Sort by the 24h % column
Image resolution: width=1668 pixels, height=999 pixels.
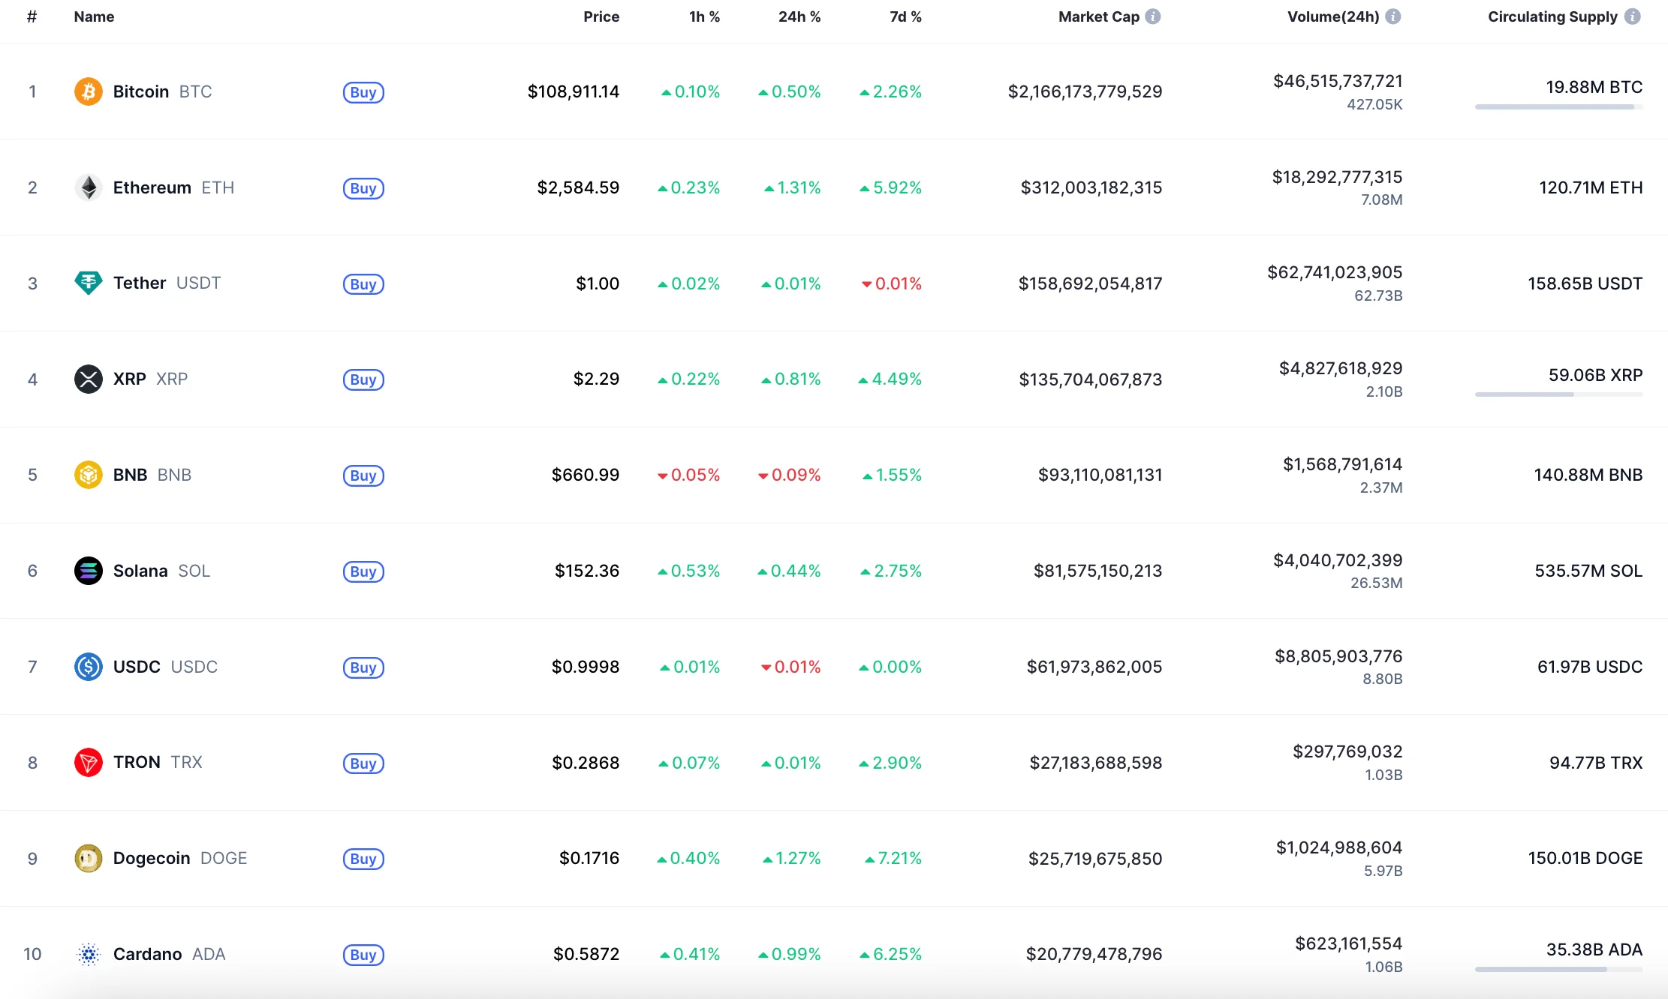click(x=799, y=16)
